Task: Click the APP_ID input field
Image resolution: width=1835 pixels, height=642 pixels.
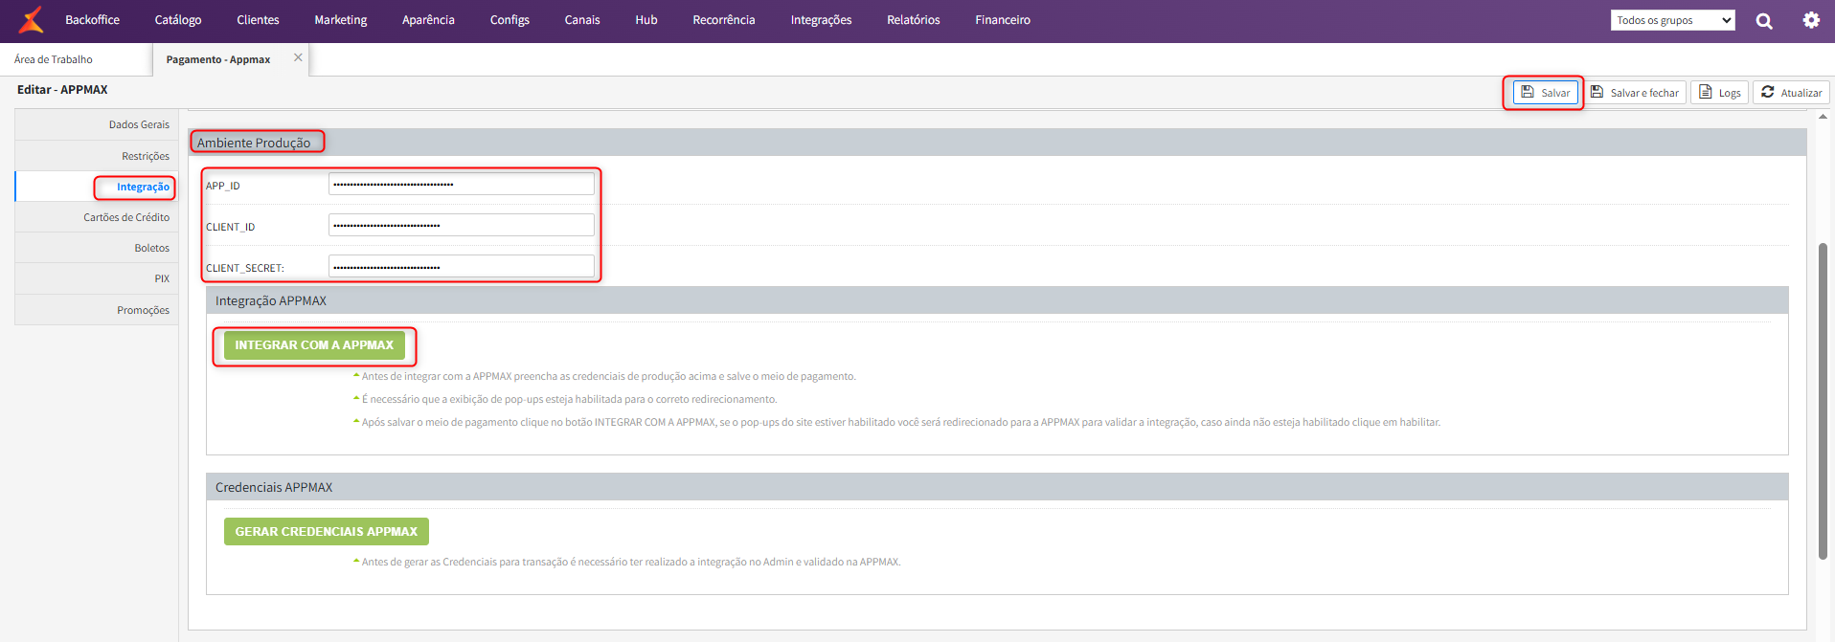Action: [x=461, y=184]
